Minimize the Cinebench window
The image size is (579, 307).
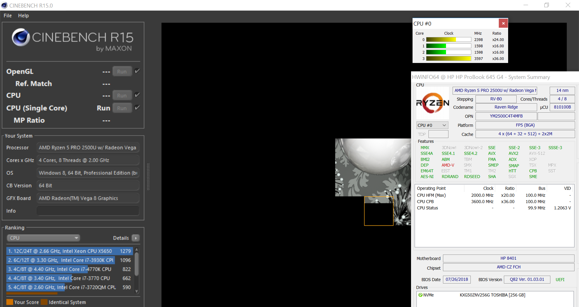(x=526, y=5)
